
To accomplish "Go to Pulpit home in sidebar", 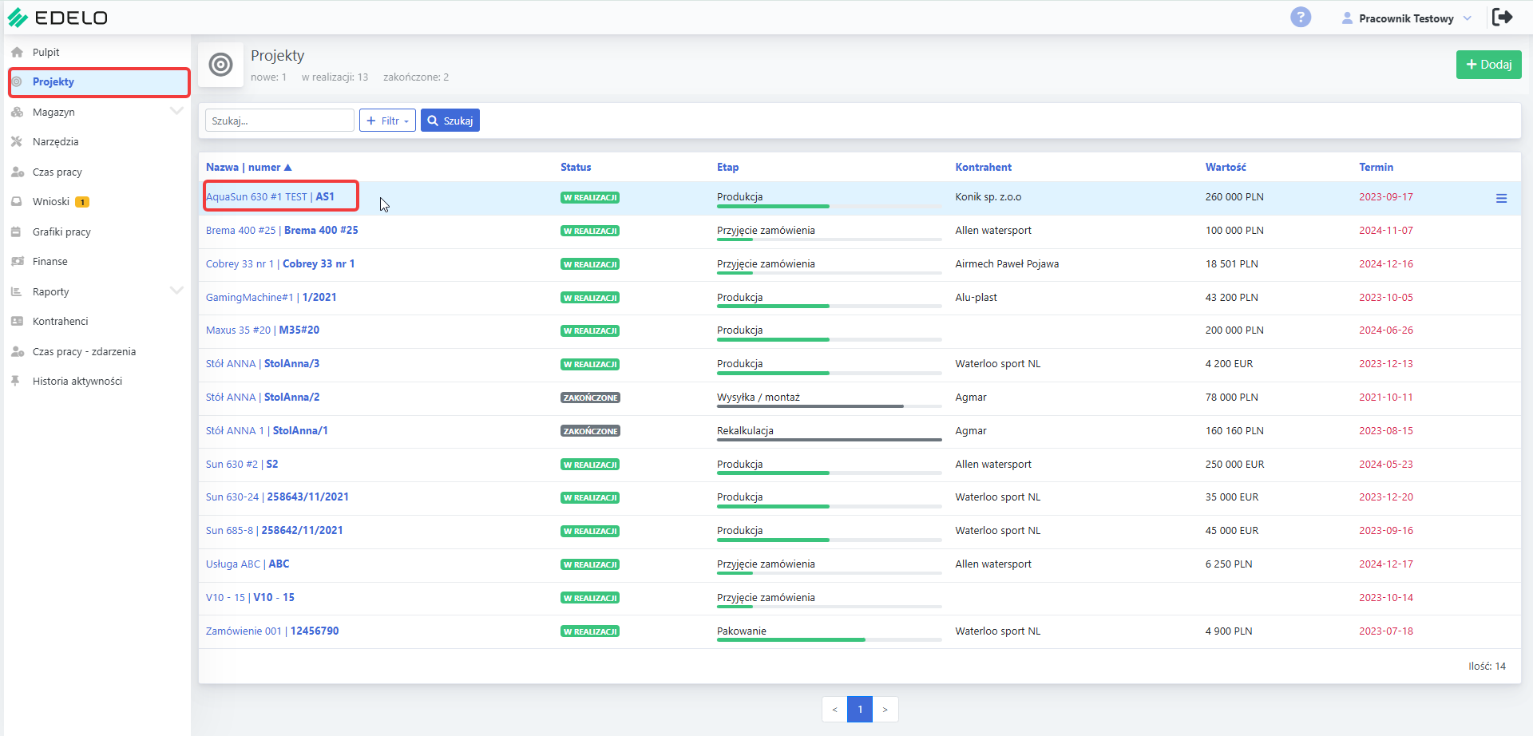I will tap(46, 53).
